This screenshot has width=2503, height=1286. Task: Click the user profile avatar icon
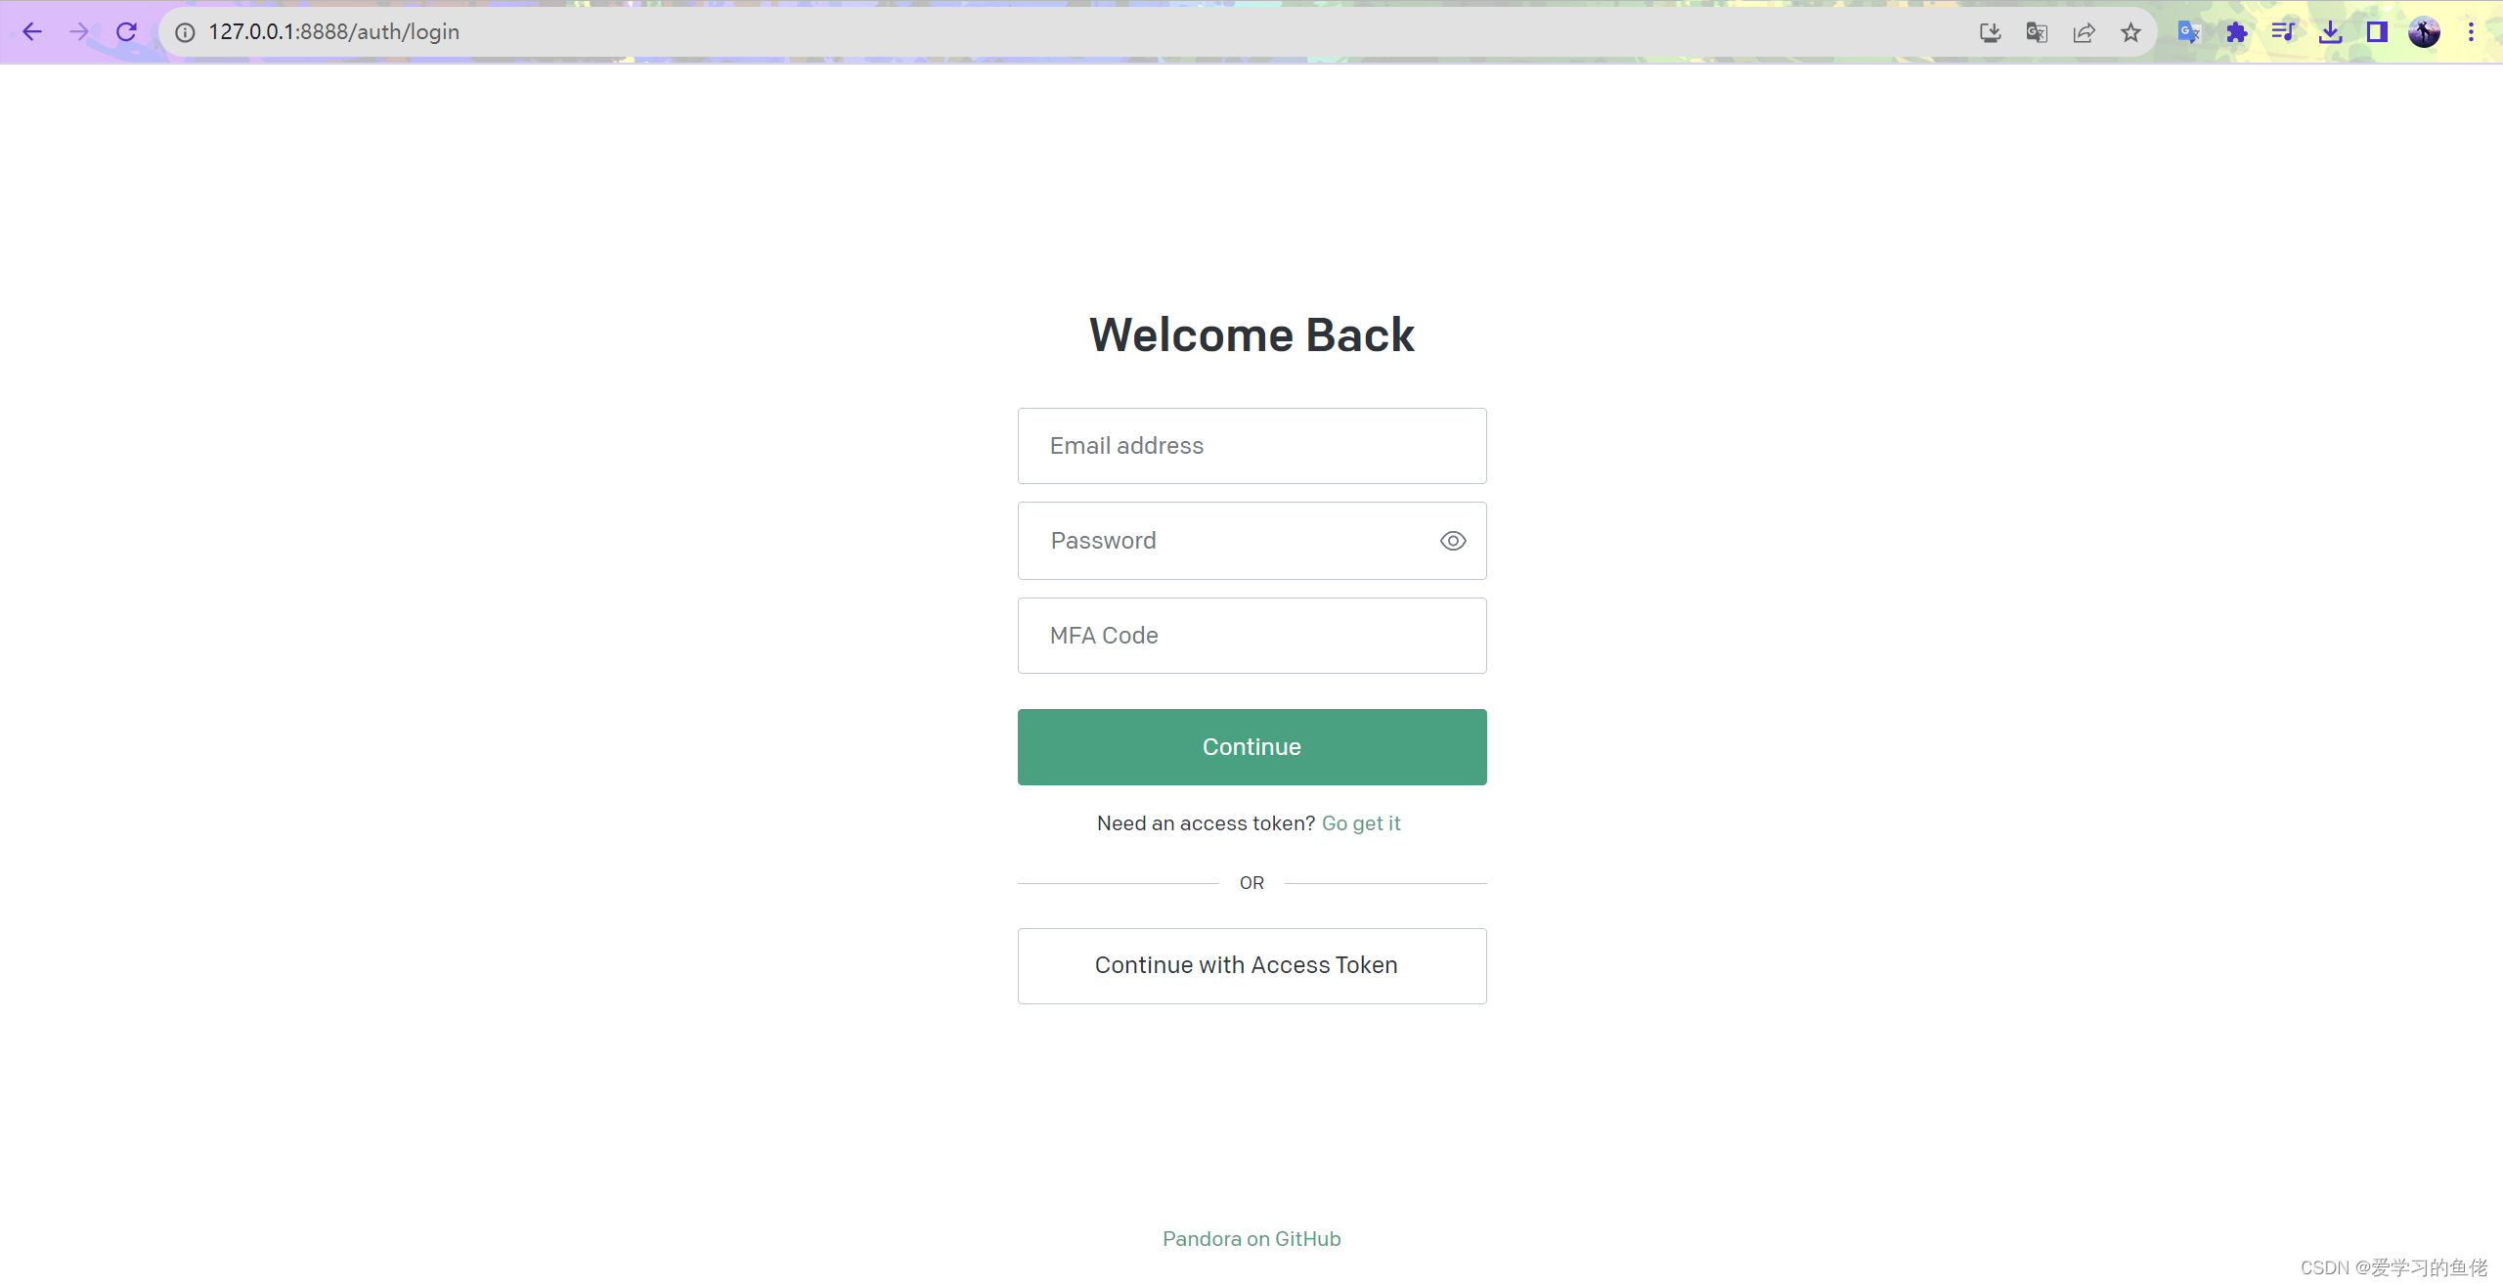click(x=2425, y=31)
